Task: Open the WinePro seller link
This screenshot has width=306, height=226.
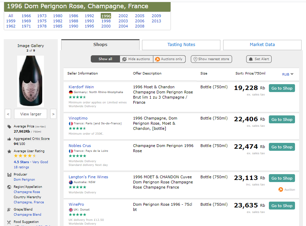Action: tap(76, 204)
